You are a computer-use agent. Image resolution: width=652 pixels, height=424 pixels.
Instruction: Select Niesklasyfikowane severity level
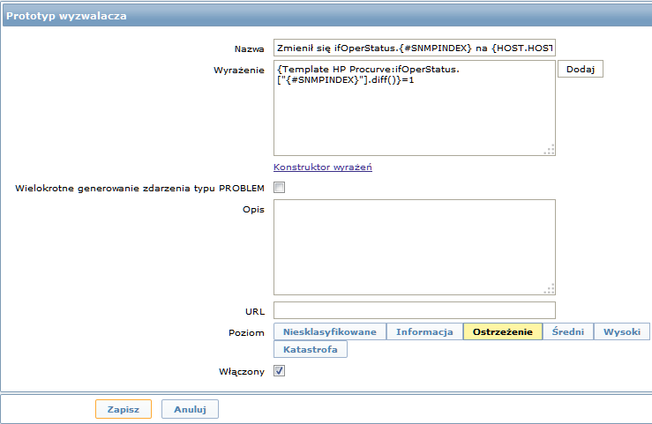(330, 331)
